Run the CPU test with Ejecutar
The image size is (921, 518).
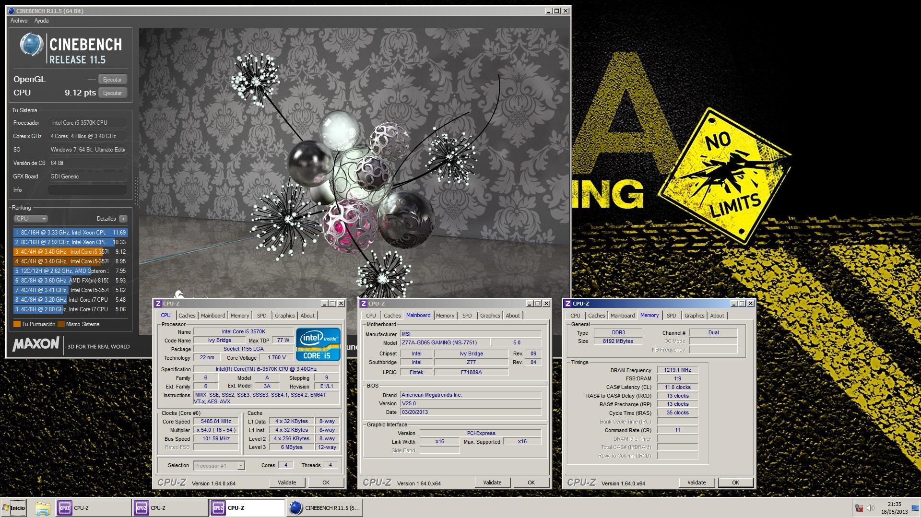click(113, 93)
